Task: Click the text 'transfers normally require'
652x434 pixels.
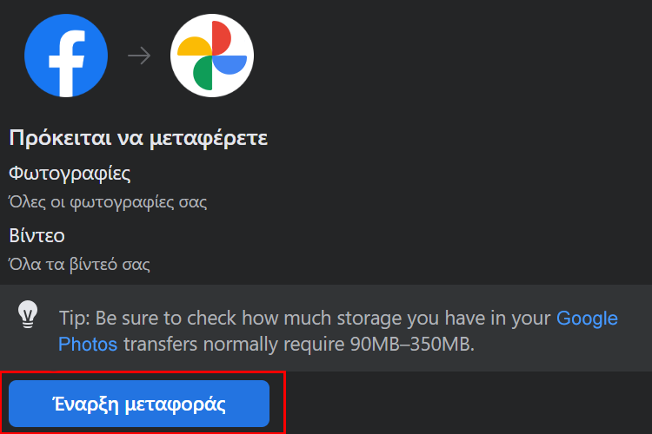Action: tap(234, 345)
